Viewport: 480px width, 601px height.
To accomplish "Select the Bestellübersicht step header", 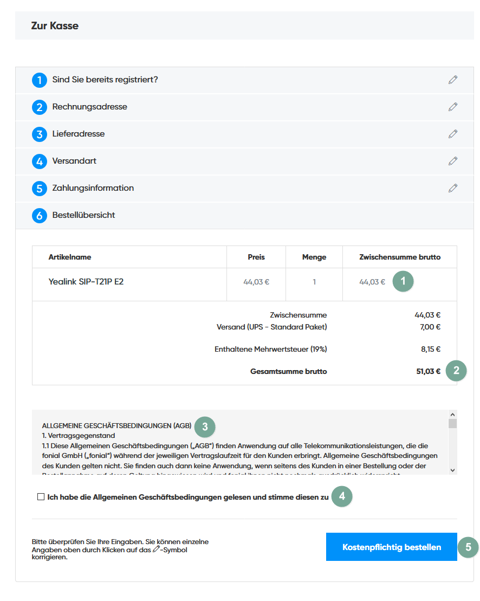I will point(84,215).
